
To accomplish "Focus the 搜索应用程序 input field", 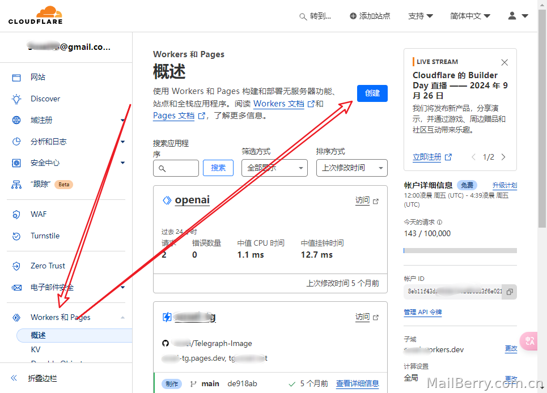I will tap(176, 168).
